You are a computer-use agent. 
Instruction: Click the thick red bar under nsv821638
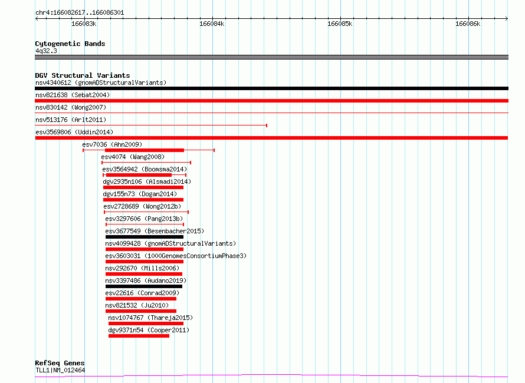(x=271, y=101)
